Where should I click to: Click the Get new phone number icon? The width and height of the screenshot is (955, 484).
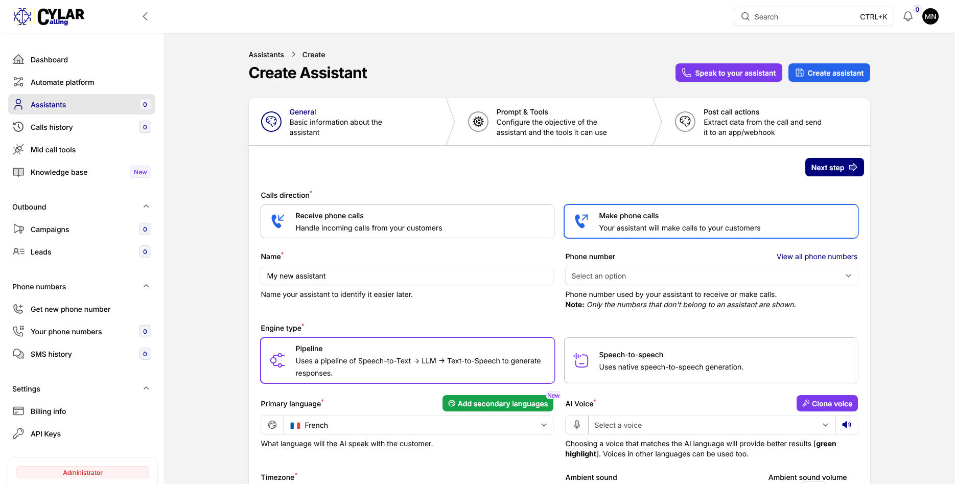pyautogui.click(x=18, y=309)
